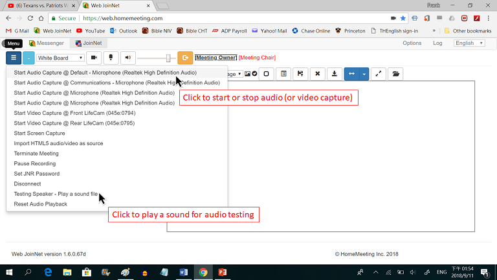
Task: Click the orange exit meeting icon
Action: [x=185, y=58]
